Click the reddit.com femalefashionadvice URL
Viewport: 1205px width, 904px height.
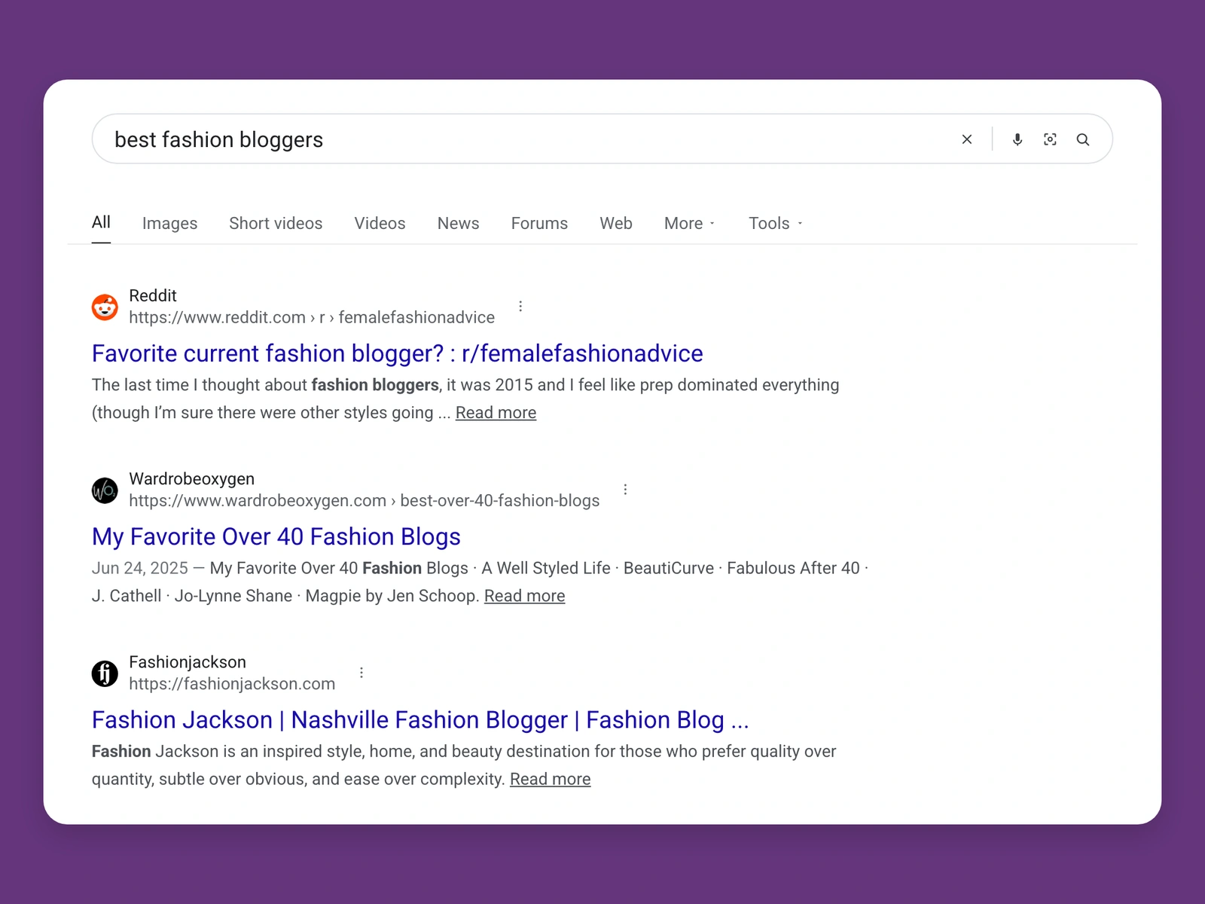click(x=312, y=318)
